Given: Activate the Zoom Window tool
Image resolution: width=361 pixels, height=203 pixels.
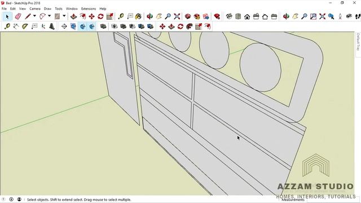Looking at the screenshot, I should click(313, 16).
